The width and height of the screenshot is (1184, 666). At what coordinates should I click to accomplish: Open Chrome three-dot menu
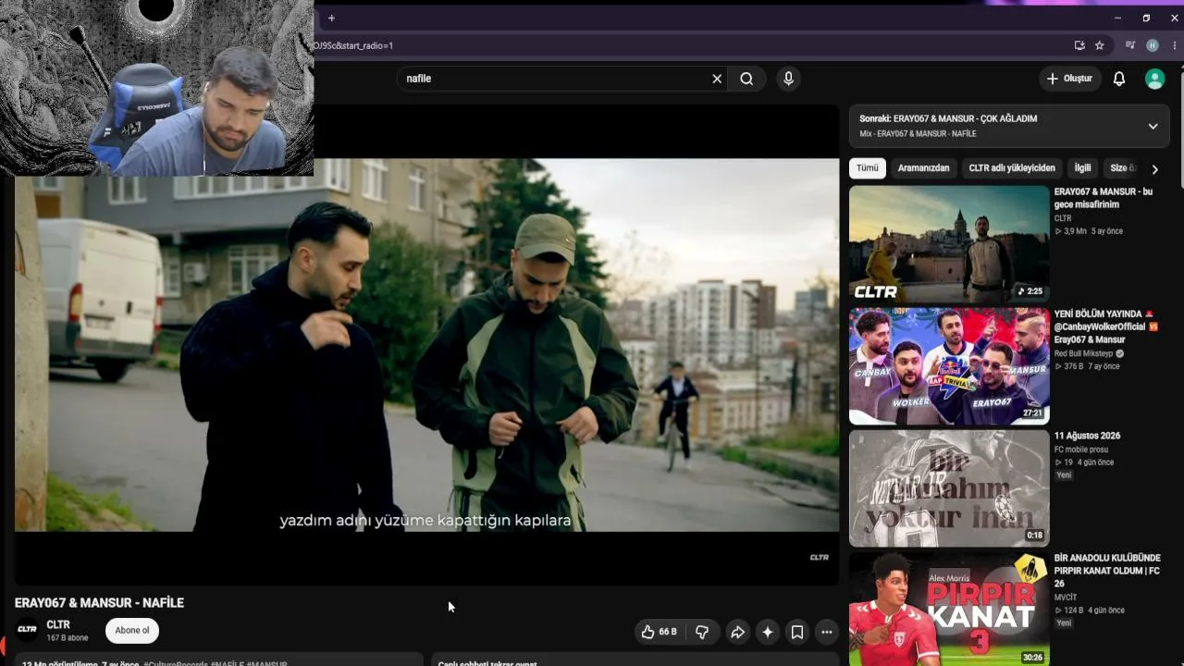click(x=1173, y=45)
